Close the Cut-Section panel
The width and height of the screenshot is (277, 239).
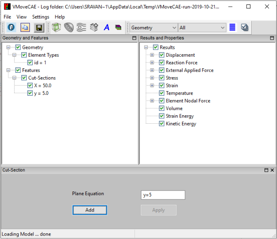272,170
